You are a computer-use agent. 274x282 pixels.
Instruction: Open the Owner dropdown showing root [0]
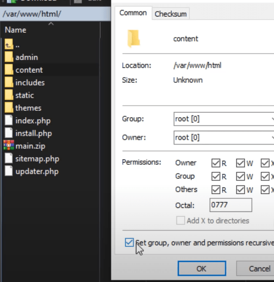tap(224, 138)
